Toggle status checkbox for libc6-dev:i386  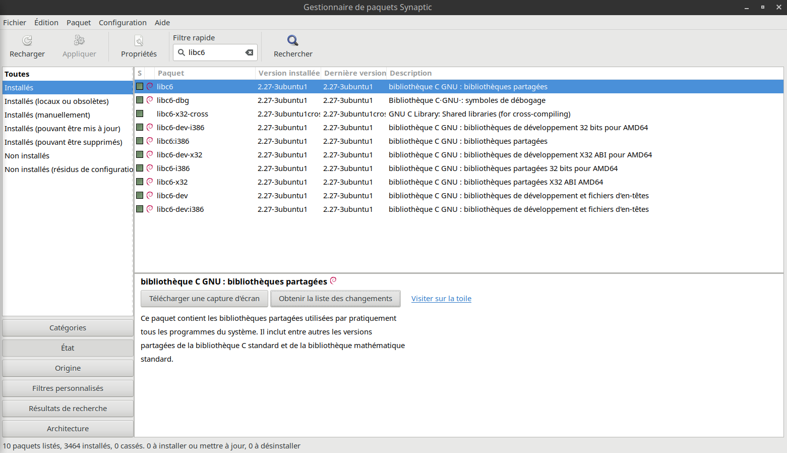click(140, 209)
